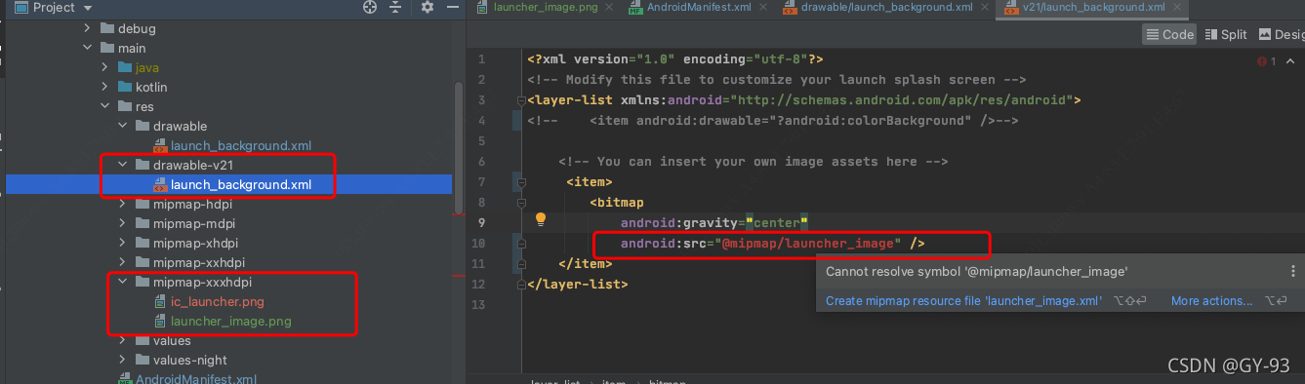1305x384 pixels.
Task: Collapse the mipmap-xxxhdpi folder
Action: 122,282
